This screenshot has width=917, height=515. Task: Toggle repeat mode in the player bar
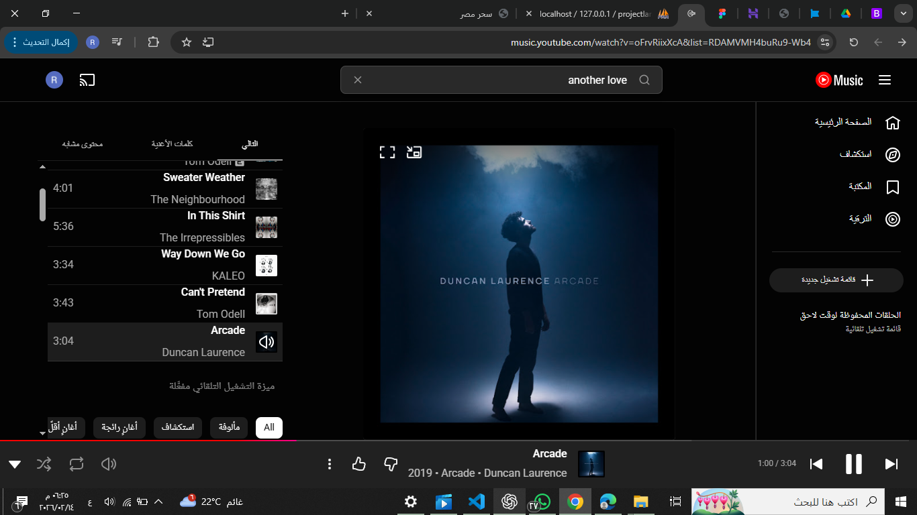[x=76, y=464]
